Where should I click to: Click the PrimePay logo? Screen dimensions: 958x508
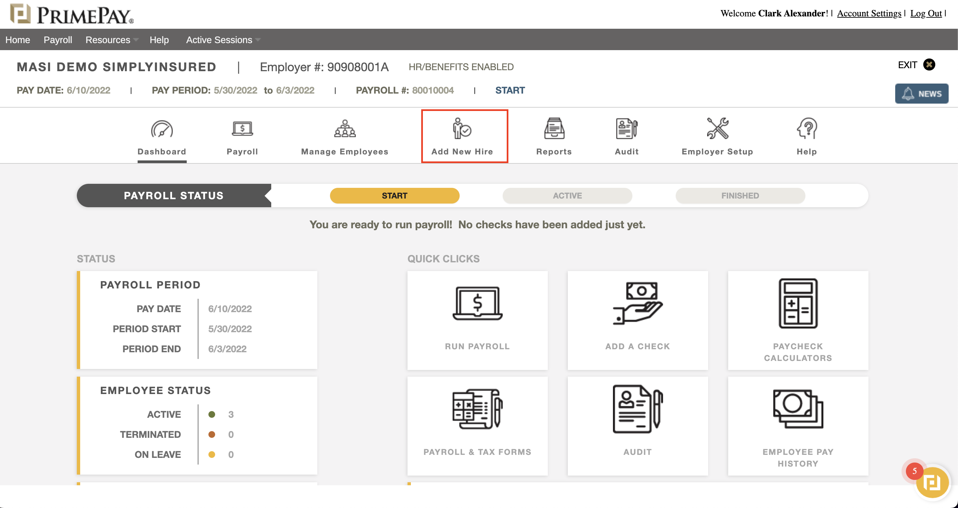[x=72, y=14]
